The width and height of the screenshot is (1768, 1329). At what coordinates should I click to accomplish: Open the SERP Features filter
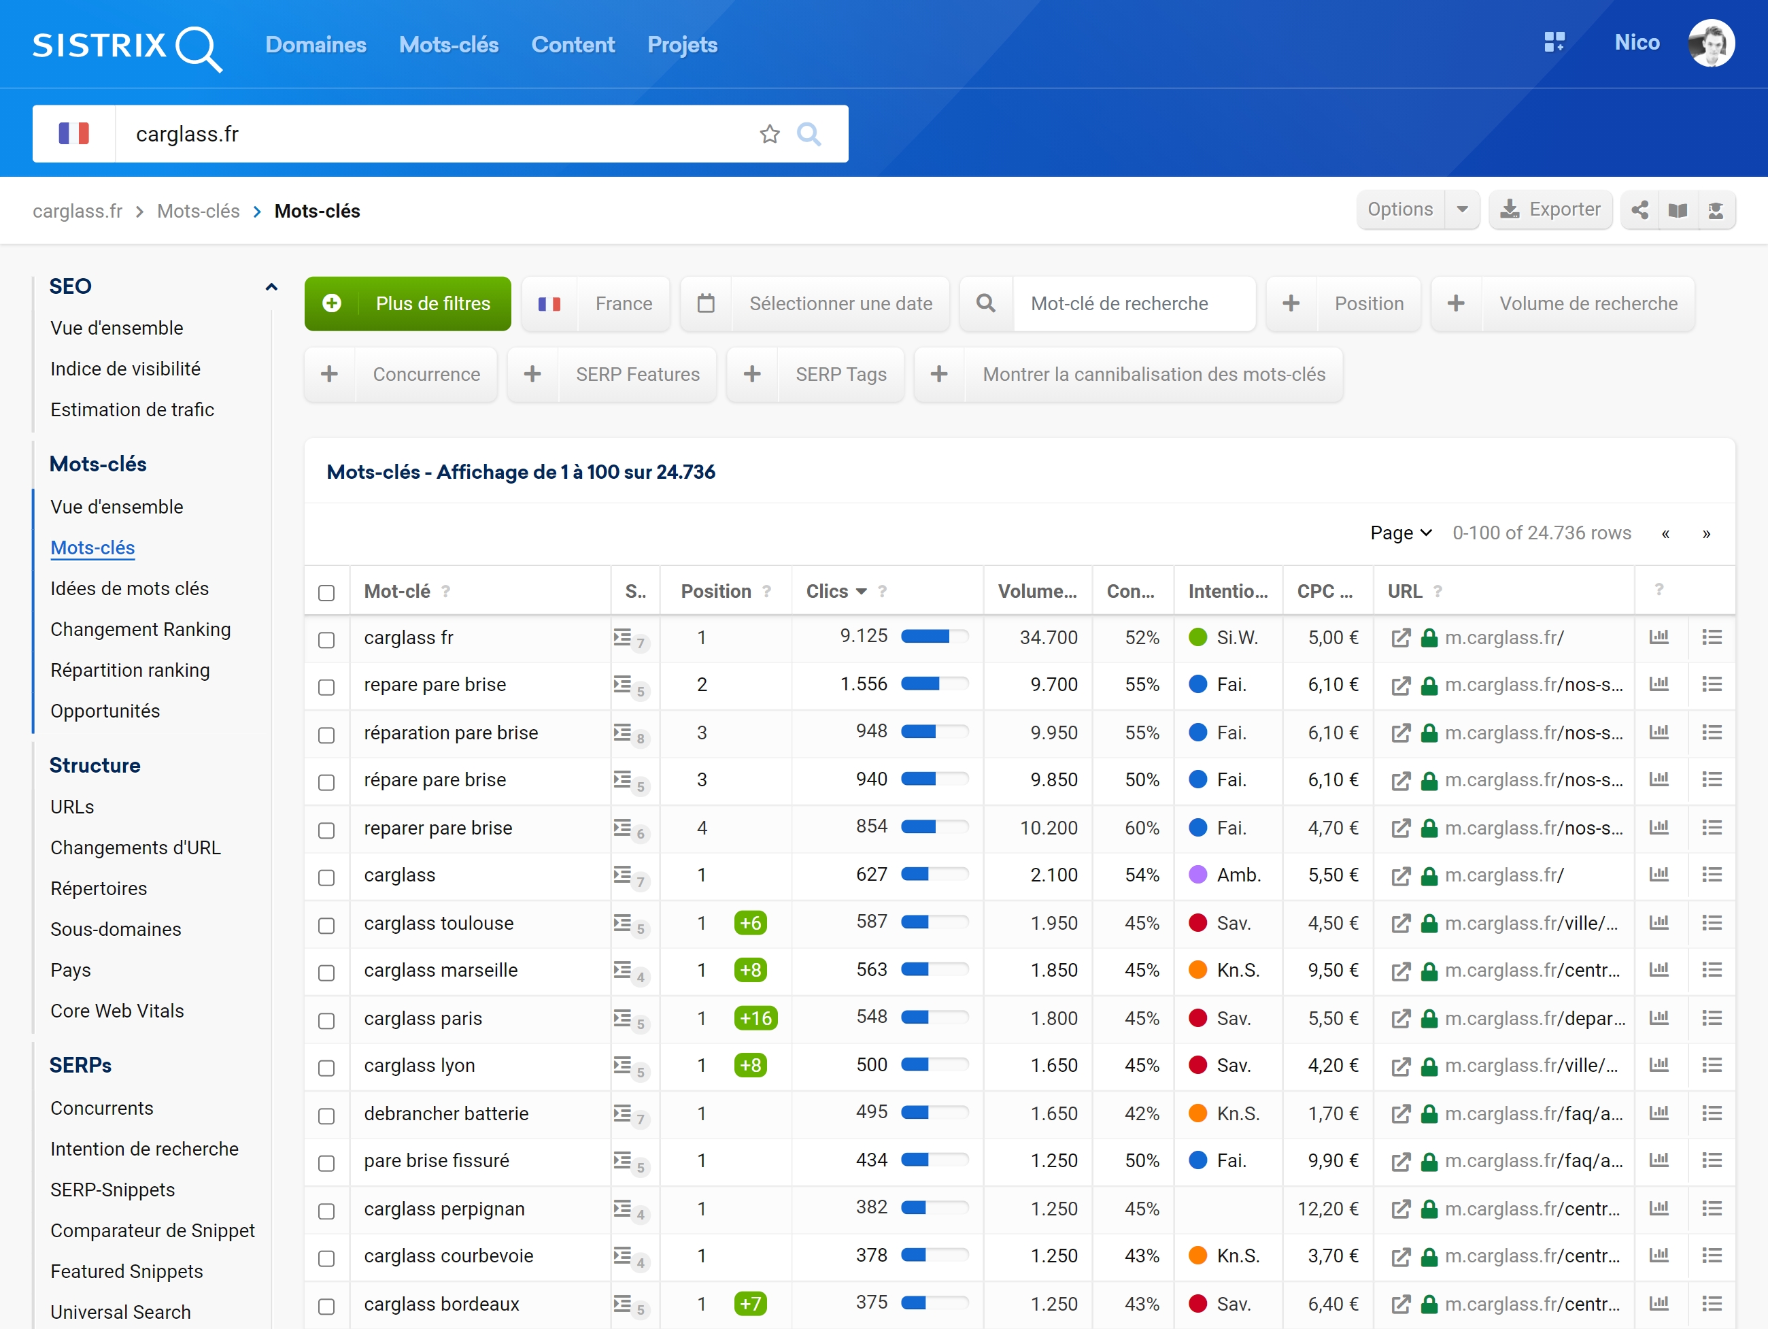[x=612, y=374]
